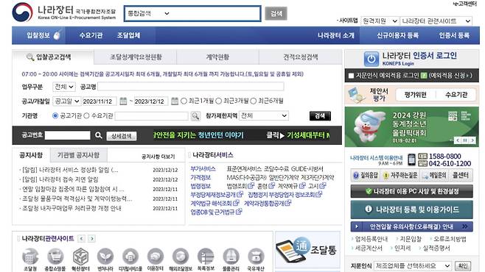Open the 목록정보 list icon

click(206, 260)
